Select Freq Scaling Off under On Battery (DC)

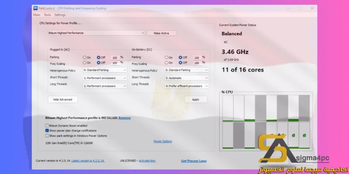click(x=183, y=63)
